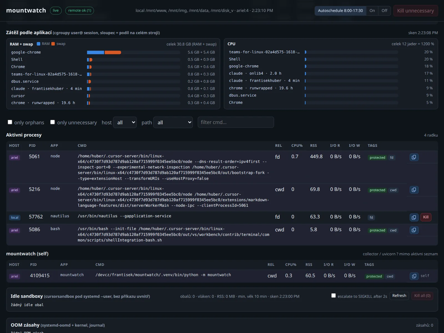Toggle the only orphans checkbox
The image size is (444, 333).
tap(10, 122)
